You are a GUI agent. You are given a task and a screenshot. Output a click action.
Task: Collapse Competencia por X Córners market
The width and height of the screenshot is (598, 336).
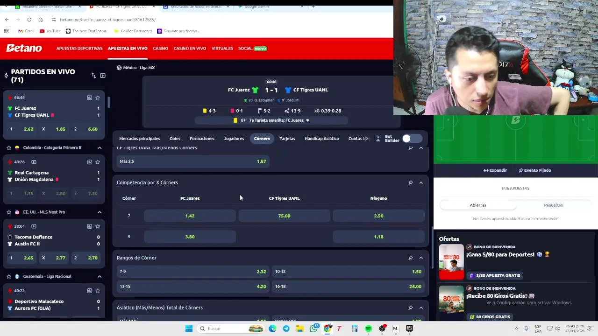click(421, 182)
